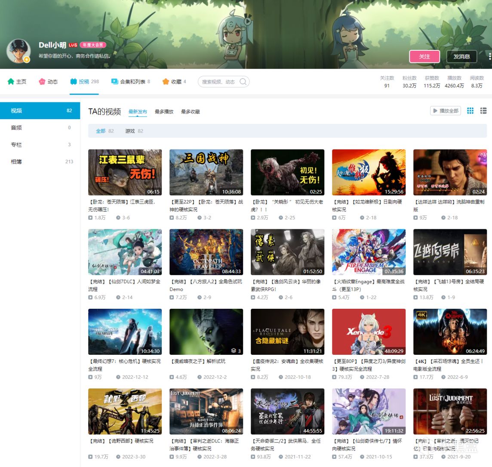492x467 pixels.
Task: Open the 如龙维新极 video thumbnail
Action: tap(369, 172)
